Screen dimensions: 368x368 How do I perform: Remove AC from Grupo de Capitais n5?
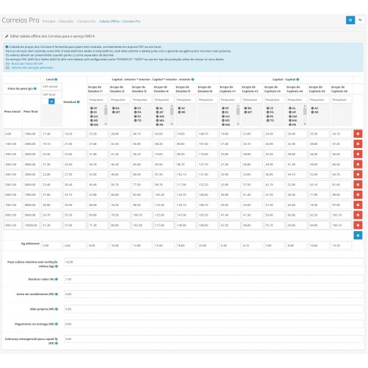pyautogui.click(x=312, y=108)
